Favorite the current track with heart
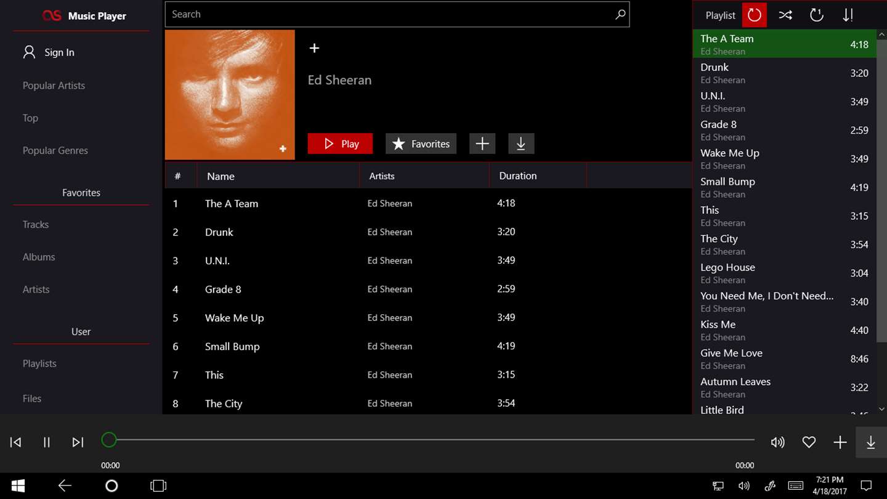887x499 pixels. pyautogui.click(x=809, y=442)
